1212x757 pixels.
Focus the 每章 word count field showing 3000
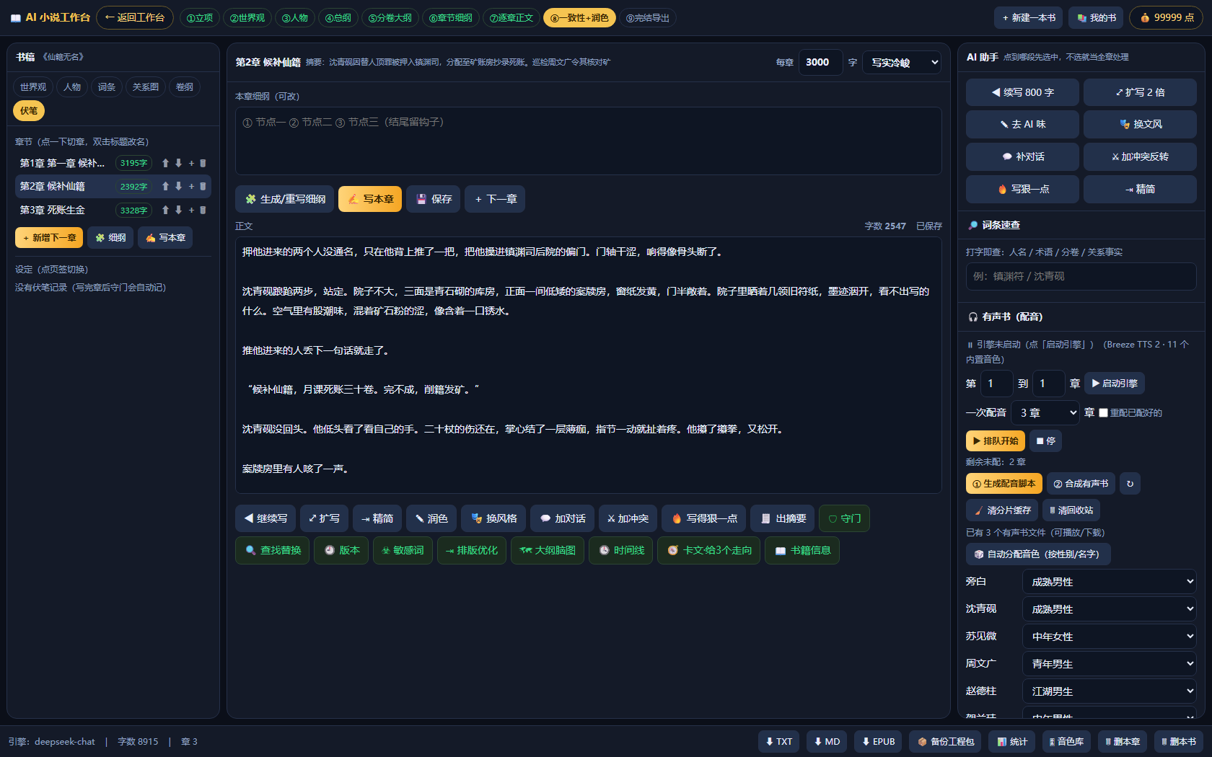tap(821, 63)
